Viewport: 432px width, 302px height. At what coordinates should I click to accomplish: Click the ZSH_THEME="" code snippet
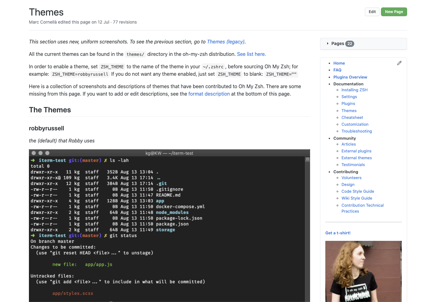click(x=281, y=74)
